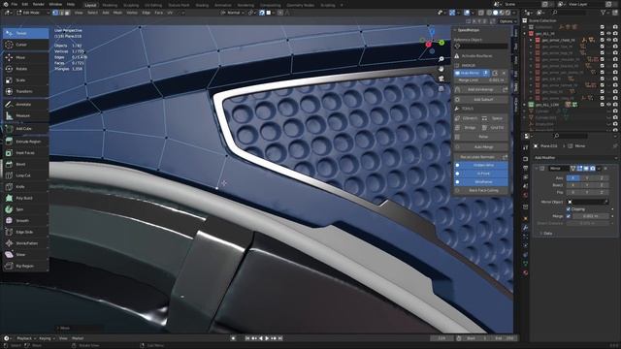Open the Render menu

pos(39,4)
